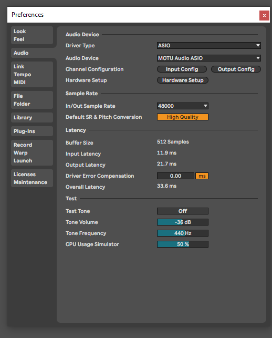Click the Tone Frequency label
This screenshot has height=338, width=272.
[x=86, y=233]
